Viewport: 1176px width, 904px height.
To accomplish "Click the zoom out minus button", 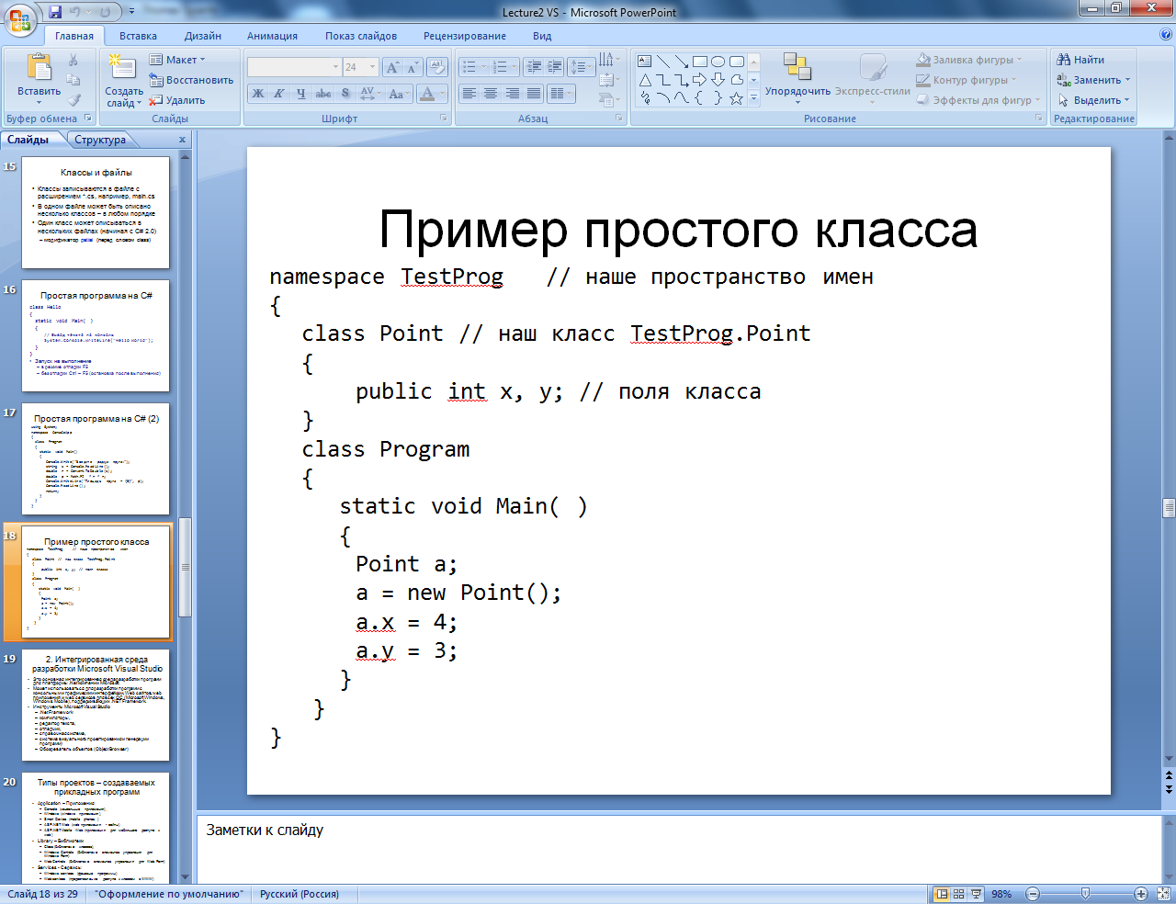I will tap(1033, 894).
